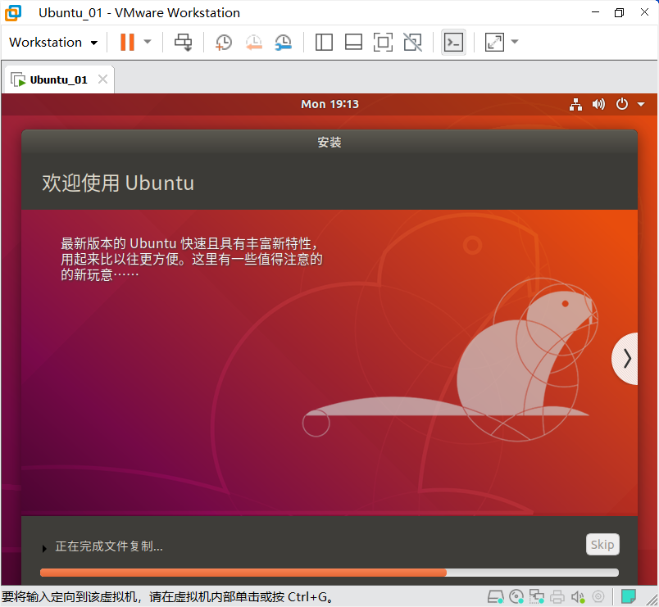Screen dimensions: 659x607
Task: Select the Ubuntu_01 tab
Action: pyautogui.click(x=58, y=79)
